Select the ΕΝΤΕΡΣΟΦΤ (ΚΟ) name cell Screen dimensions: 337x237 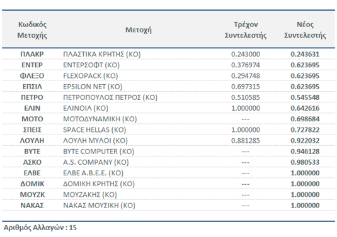point(91,65)
